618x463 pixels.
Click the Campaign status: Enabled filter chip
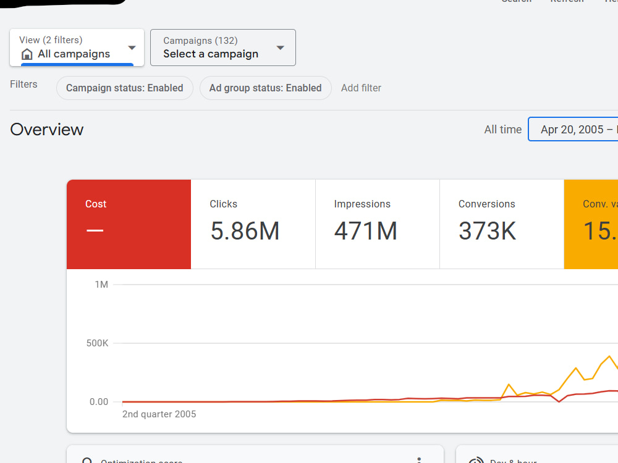pyautogui.click(x=125, y=88)
